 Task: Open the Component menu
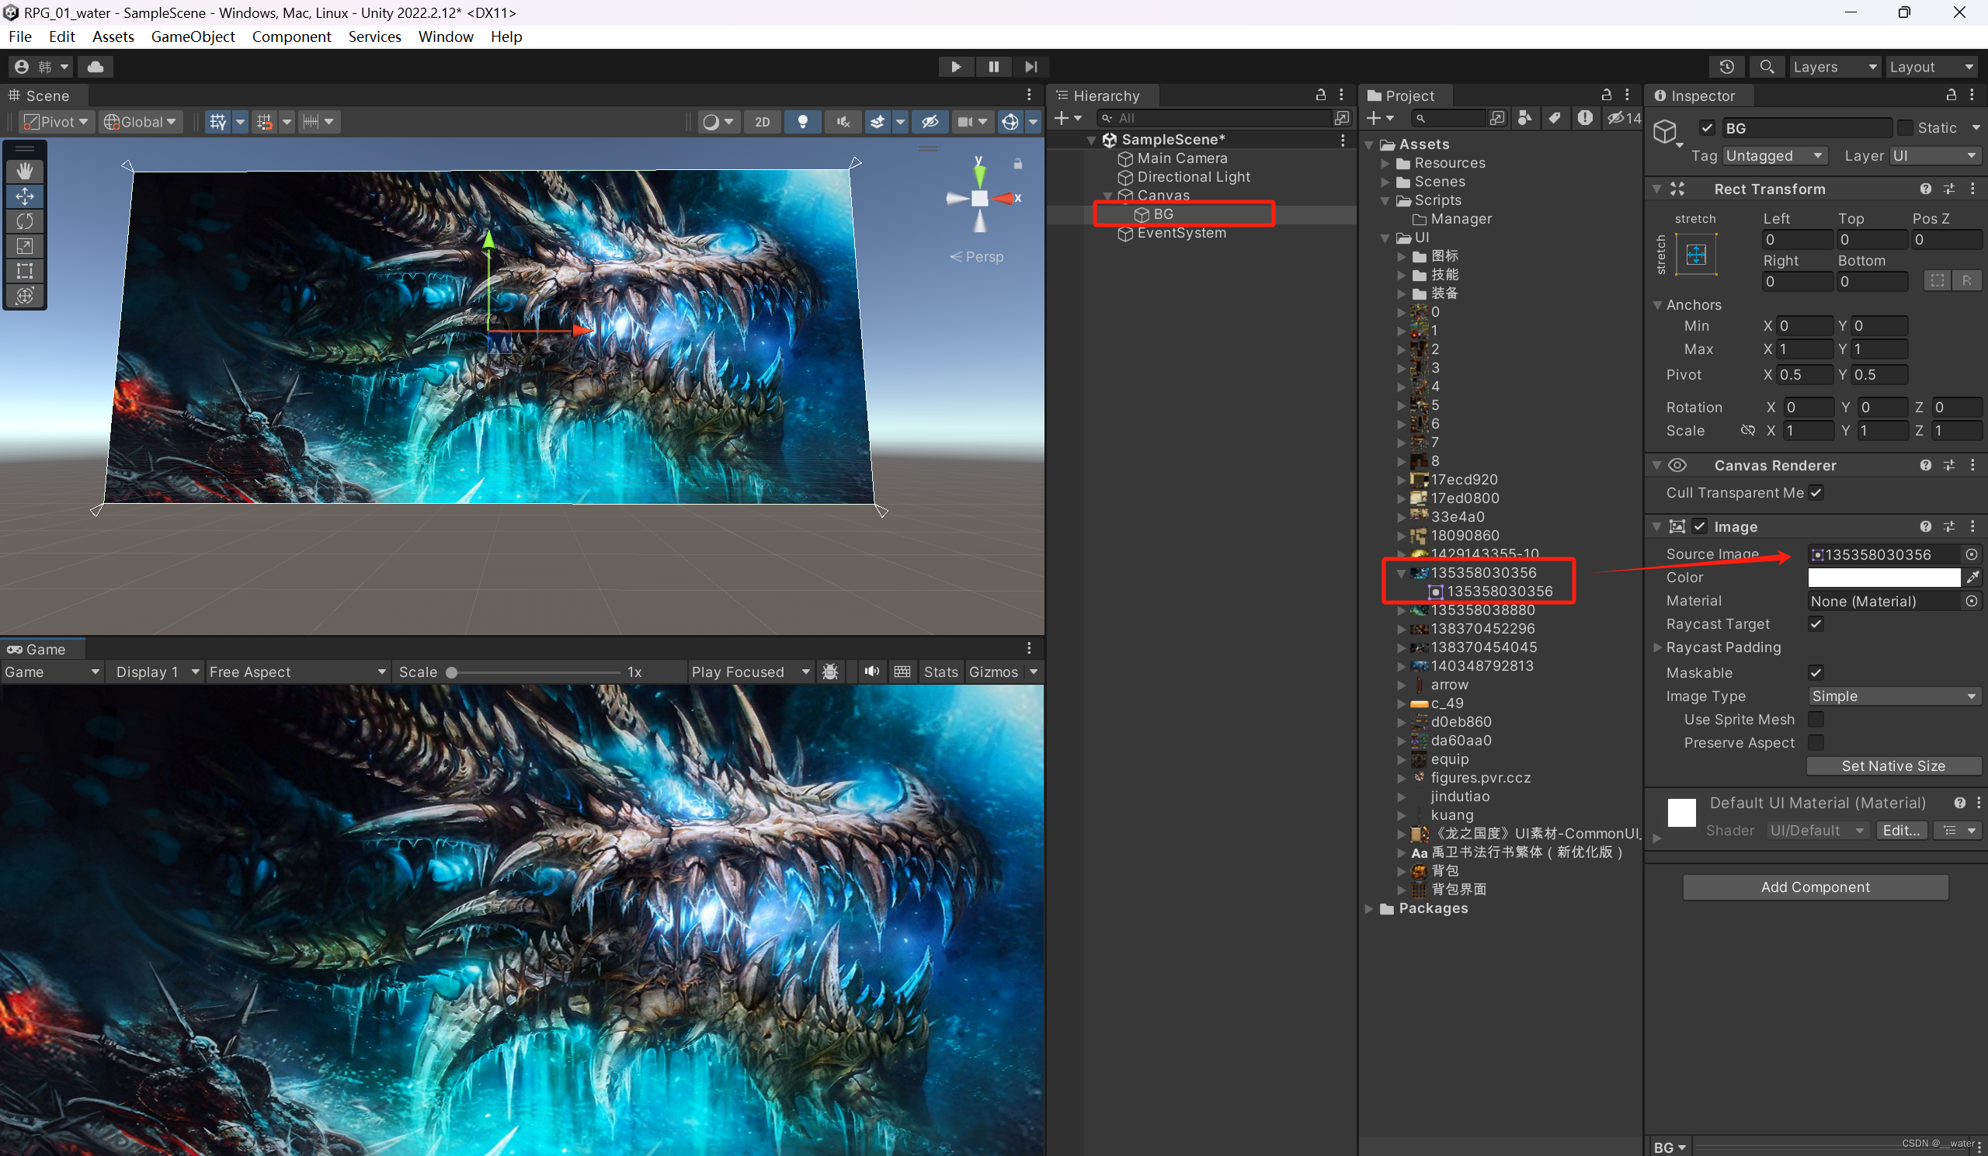point(291,36)
